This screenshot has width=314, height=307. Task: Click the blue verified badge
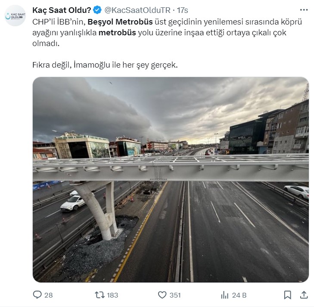coord(97,10)
